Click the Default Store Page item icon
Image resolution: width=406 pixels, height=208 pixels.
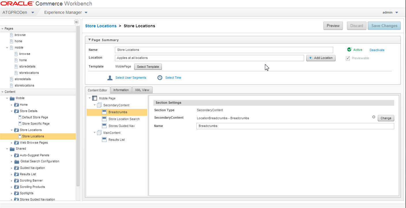click(20, 117)
